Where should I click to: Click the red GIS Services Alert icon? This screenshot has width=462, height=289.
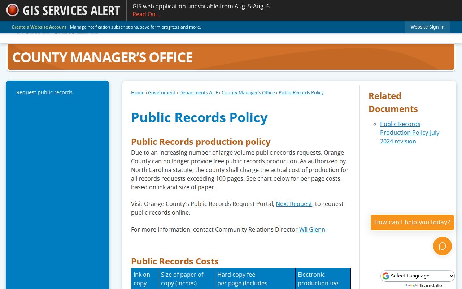[12, 10]
